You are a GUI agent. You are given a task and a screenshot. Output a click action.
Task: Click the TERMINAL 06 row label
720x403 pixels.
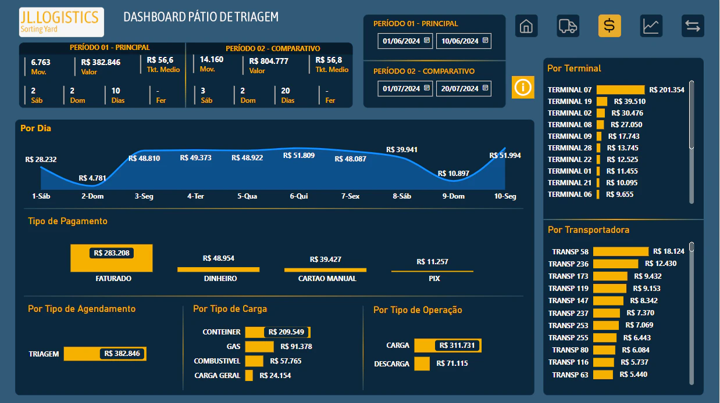click(569, 195)
